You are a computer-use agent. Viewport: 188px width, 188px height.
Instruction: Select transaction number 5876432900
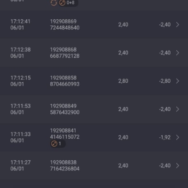pyautogui.click(x=65, y=112)
